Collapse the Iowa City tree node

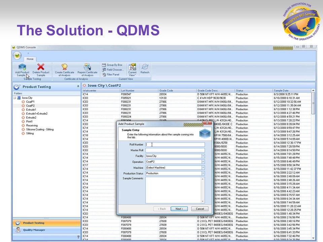(x=15, y=98)
